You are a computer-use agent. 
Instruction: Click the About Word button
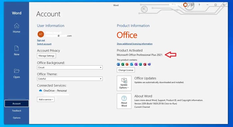pos(124,101)
